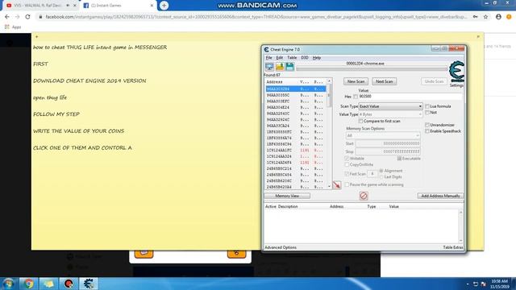This screenshot has height=290, width=516.
Task: Click the red arrow add-to-address-list icon
Action: [x=337, y=184]
